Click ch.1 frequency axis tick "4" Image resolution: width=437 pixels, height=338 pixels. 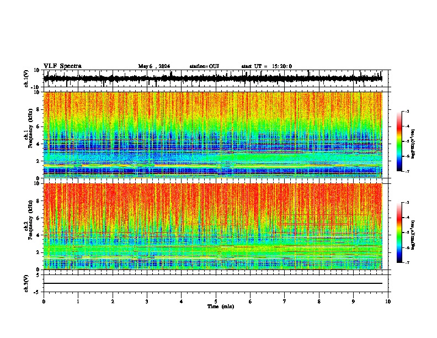click(x=38, y=144)
